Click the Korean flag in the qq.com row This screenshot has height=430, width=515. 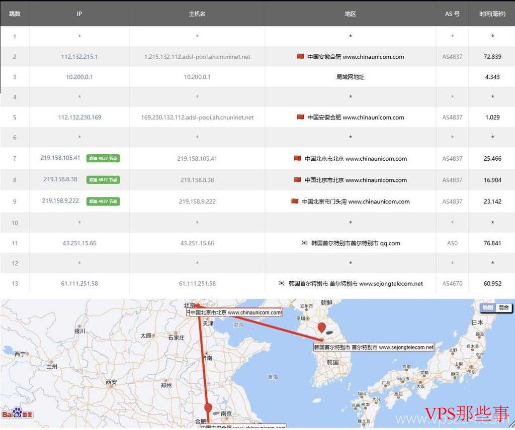pyautogui.click(x=304, y=243)
